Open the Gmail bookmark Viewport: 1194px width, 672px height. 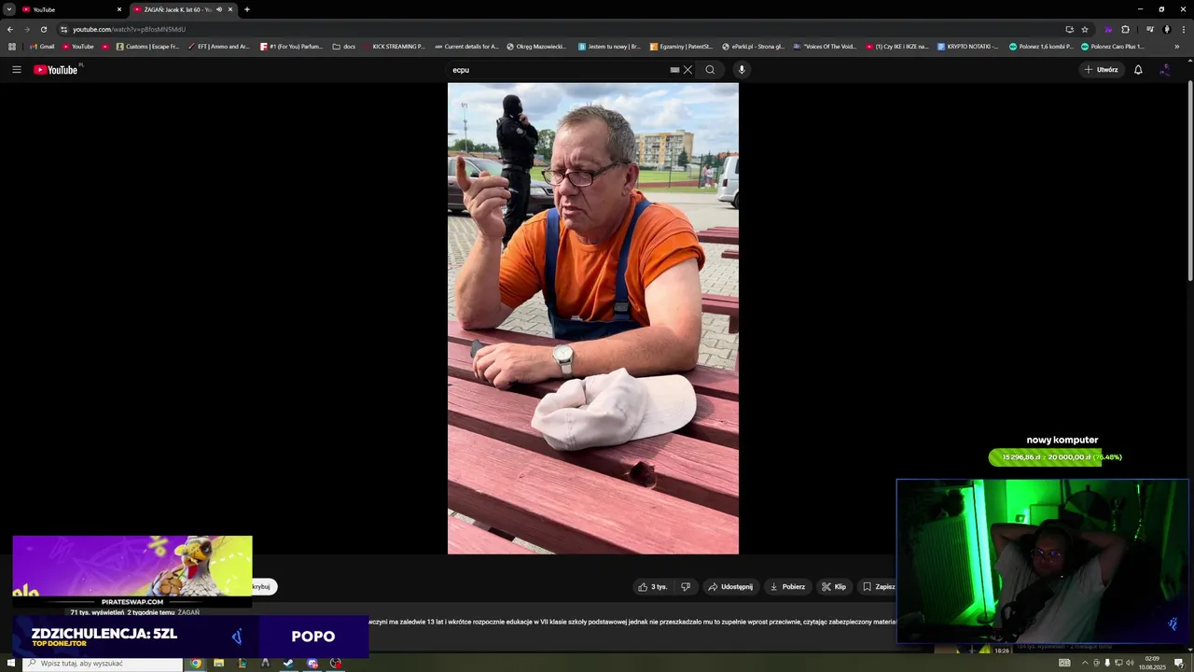click(x=42, y=47)
